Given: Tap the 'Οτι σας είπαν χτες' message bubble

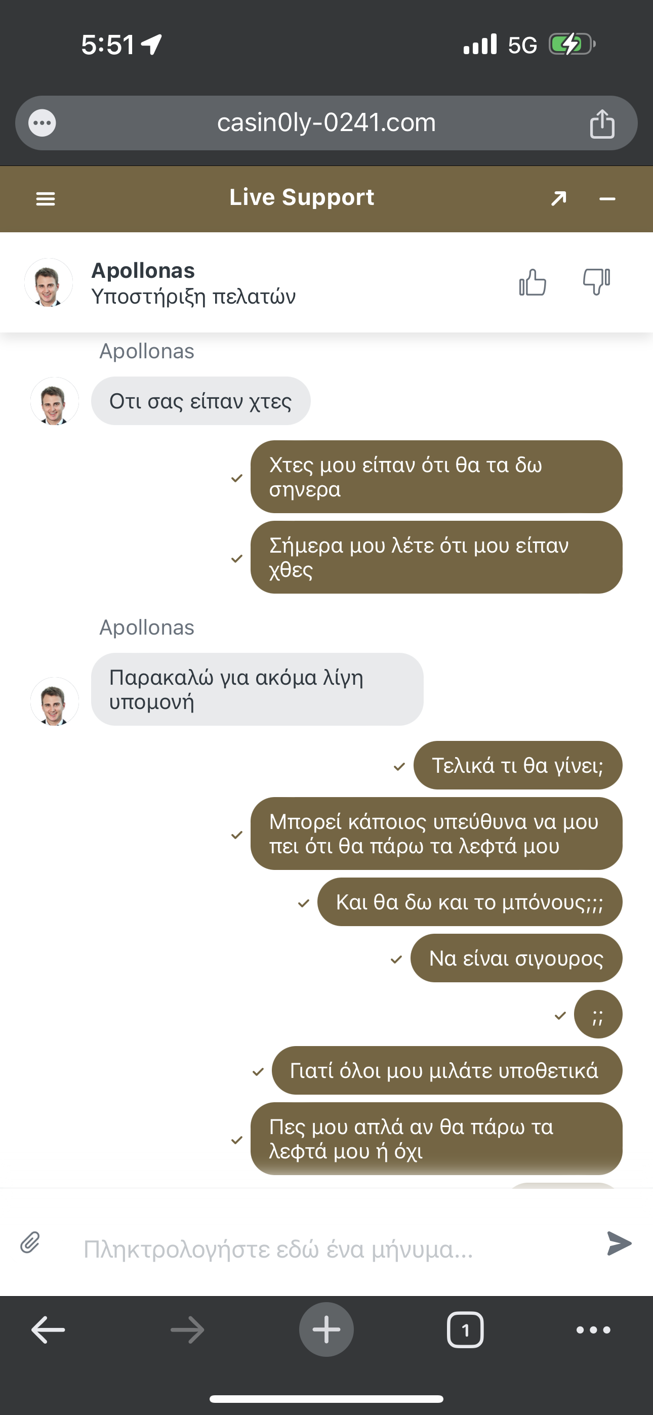Looking at the screenshot, I should (200, 401).
